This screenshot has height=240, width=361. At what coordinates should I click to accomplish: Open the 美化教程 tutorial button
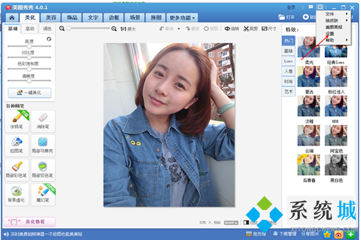(29, 221)
